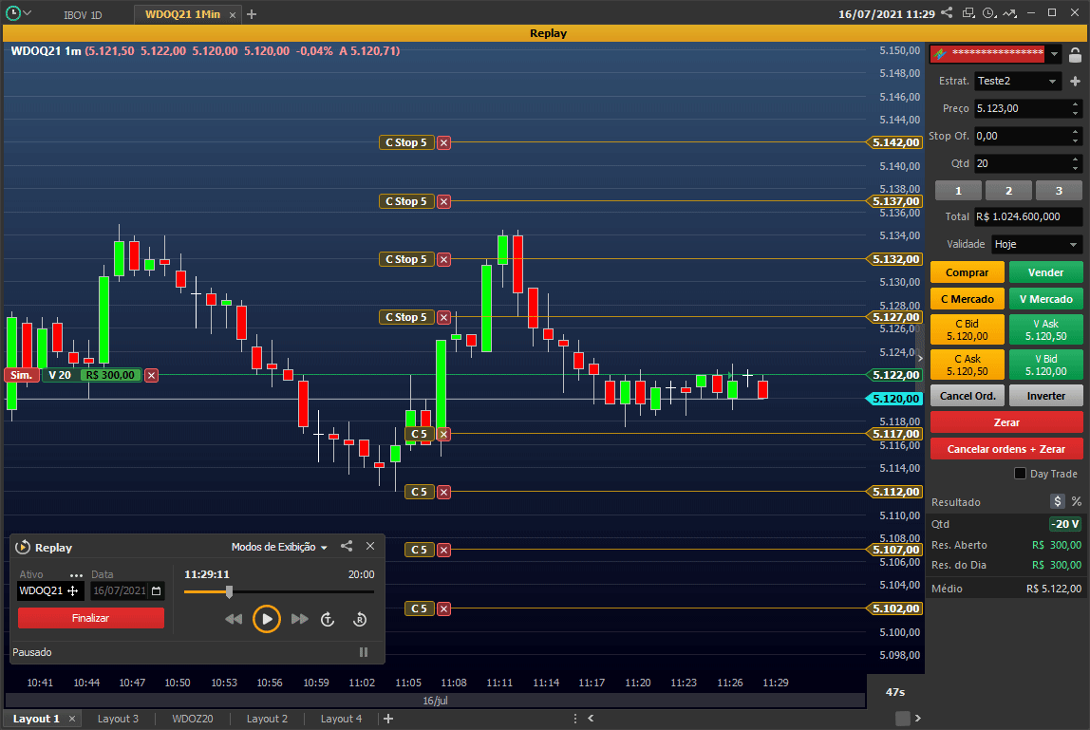
Task: Enable the Day Trade checkbox
Action: (1020, 474)
